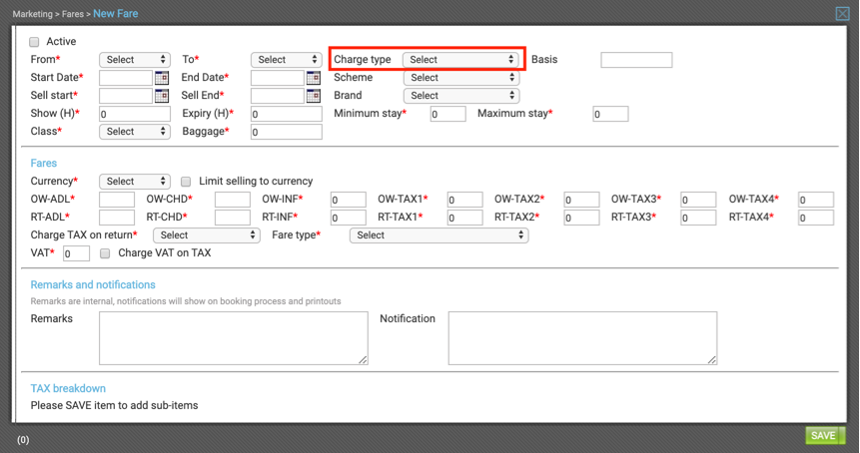The height and width of the screenshot is (453, 860).
Task: Focus the Sell start input field
Action: point(126,96)
